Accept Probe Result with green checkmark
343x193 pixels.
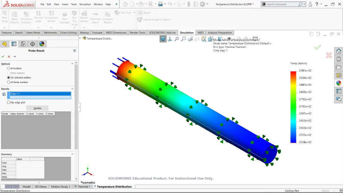point(3,56)
